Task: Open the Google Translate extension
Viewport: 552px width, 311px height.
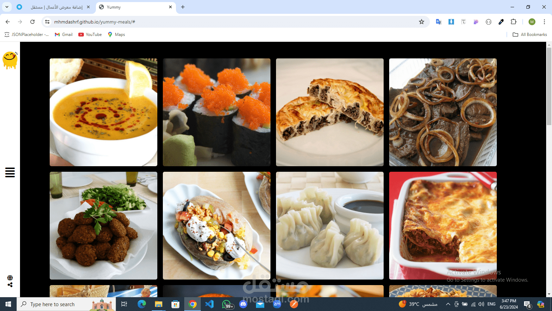Action: 438,22
